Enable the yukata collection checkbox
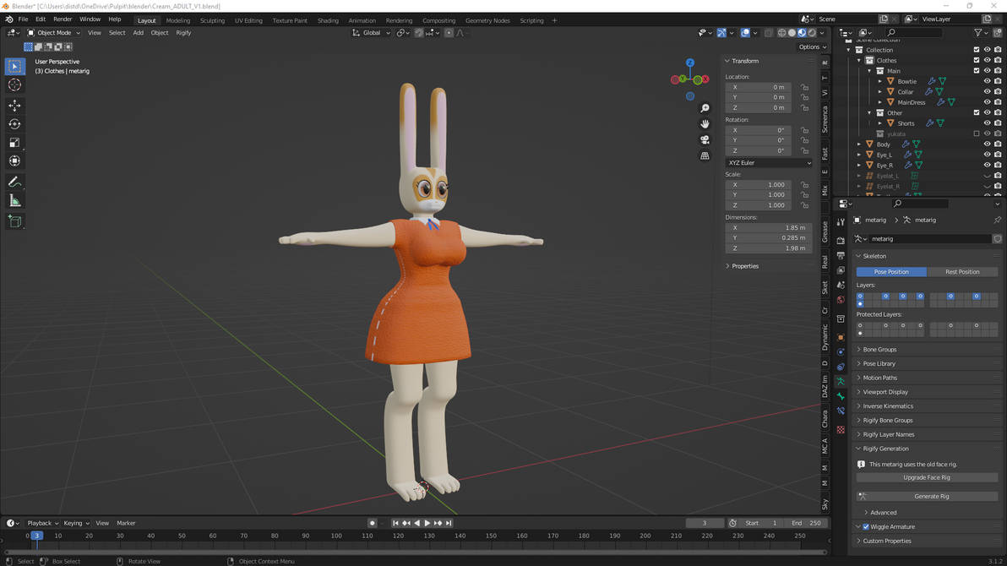 click(x=977, y=133)
